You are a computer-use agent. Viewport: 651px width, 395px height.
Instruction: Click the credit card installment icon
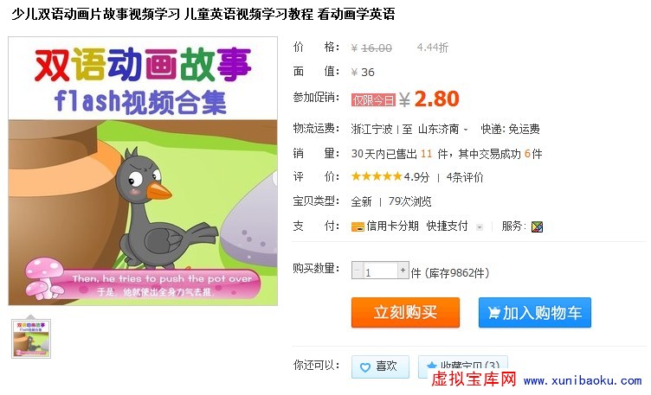(x=358, y=226)
